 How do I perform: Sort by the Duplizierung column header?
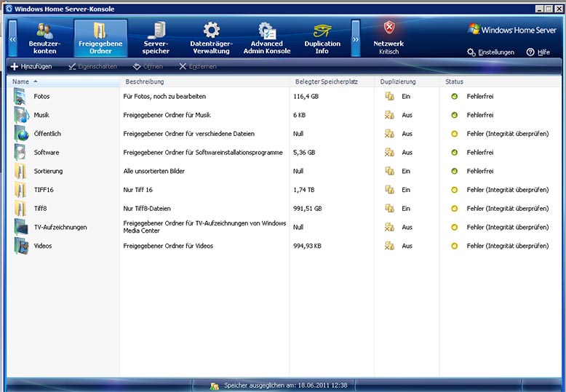407,81
